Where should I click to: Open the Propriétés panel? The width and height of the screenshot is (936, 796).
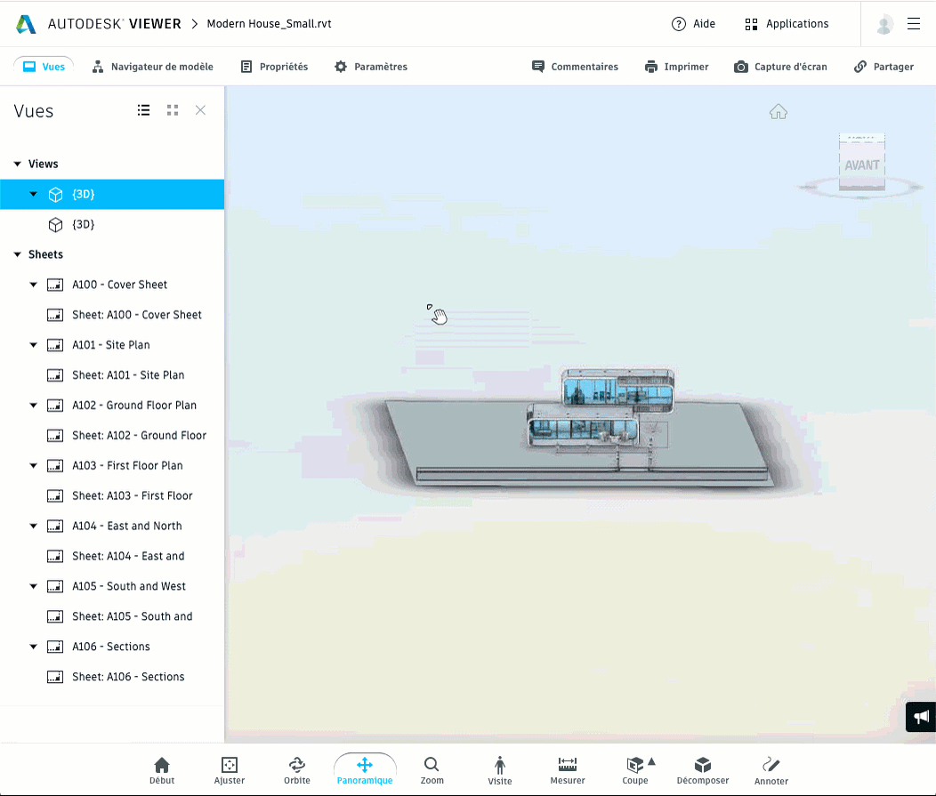pyautogui.click(x=274, y=67)
